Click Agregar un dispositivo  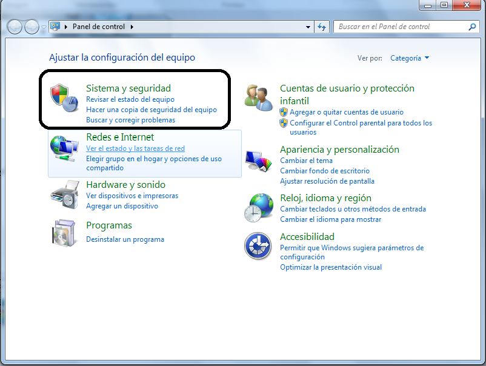[122, 206]
